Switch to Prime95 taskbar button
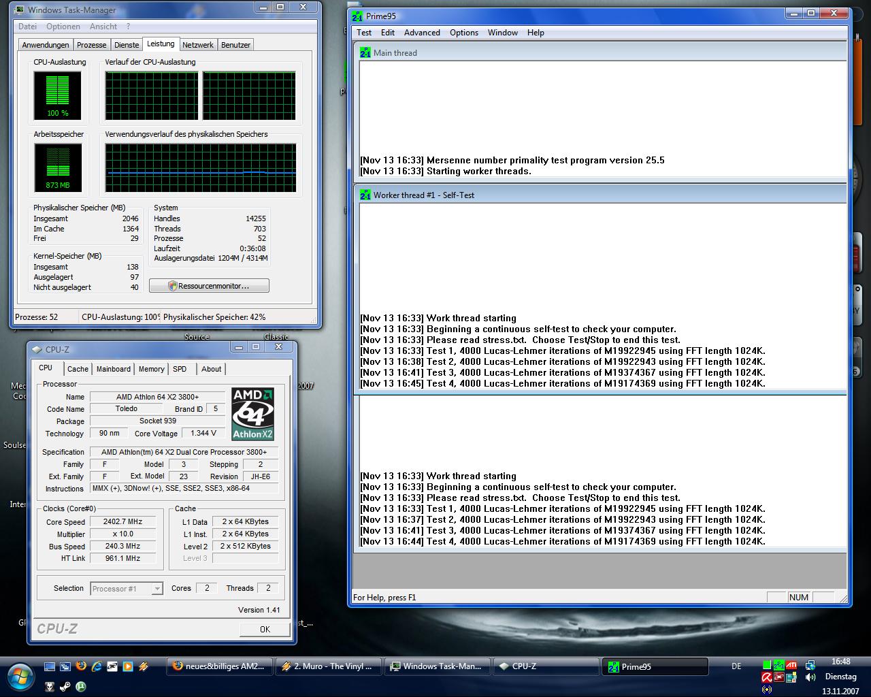This screenshot has height=697, width=871. (655, 666)
